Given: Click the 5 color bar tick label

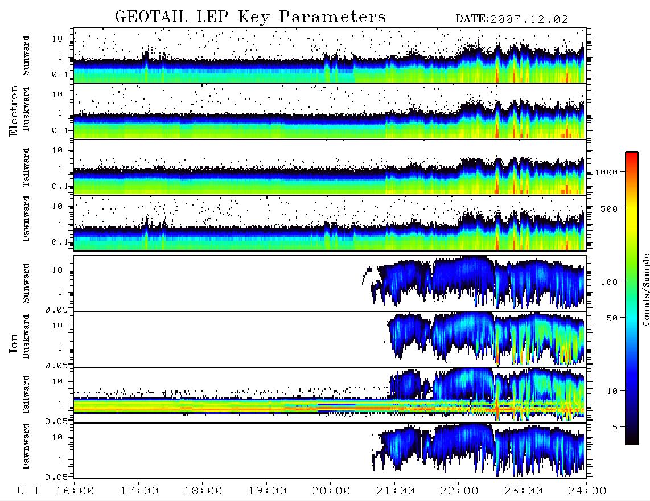Looking at the screenshot, I should pos(616,428).
